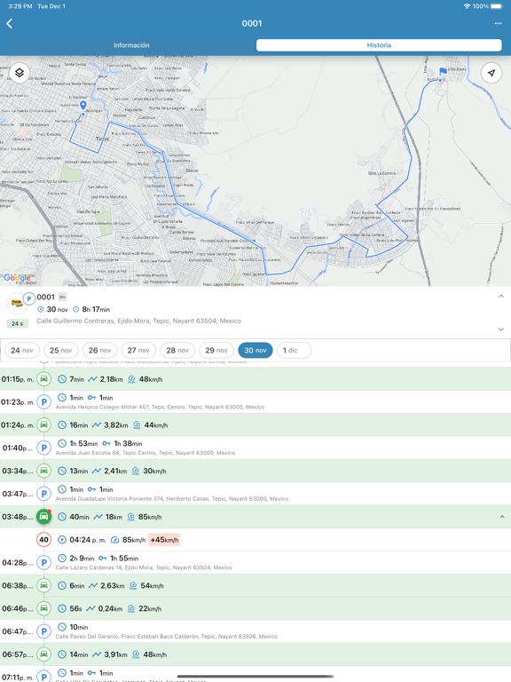Viewport: 511px width, 682px height.
Task: Open the Calle Paseo Del Geranio stop
Action: (255, 631)
